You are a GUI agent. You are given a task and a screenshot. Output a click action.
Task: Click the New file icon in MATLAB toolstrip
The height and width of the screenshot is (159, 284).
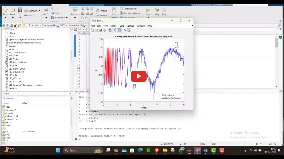5,10
